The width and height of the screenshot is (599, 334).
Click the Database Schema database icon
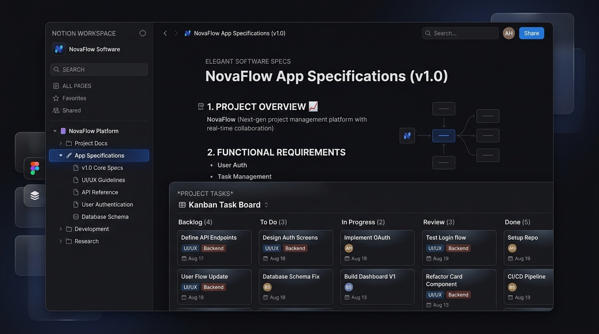point(76,217)
